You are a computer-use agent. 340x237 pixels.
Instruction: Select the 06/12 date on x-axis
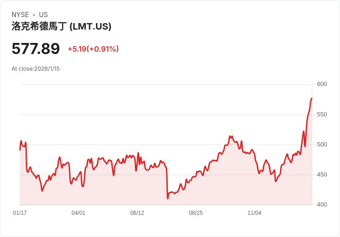click(x=137, y=213)
